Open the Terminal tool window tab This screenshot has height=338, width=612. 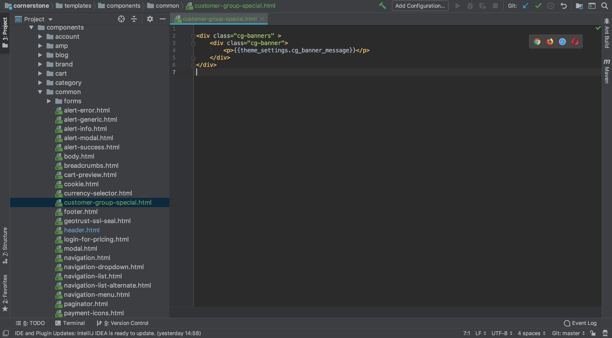coord(70,323)
